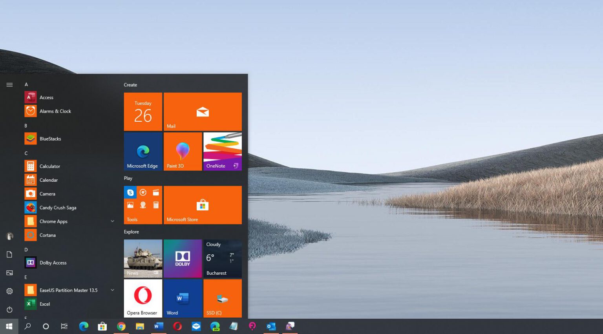603x334 pixels.
Task: Open the Calendar app list entry
Action: coord(70,180)
